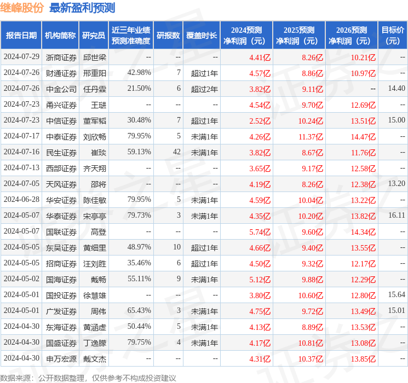Click the 近三年业绩预测准确度 column header
The height and width of the screenshot is (383, 408).
coord(131,35)
